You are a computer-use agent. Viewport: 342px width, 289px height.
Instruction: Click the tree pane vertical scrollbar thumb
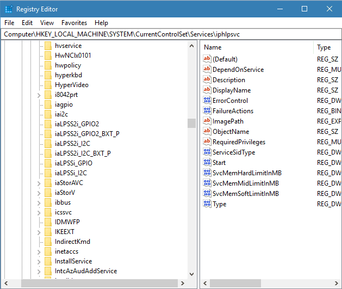191,123
